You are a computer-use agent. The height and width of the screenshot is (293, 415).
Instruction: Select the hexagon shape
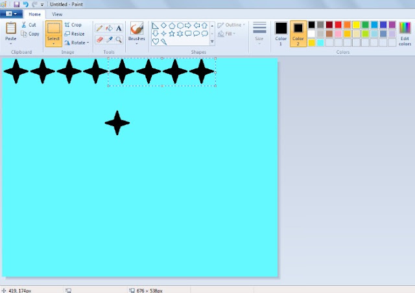180,26
